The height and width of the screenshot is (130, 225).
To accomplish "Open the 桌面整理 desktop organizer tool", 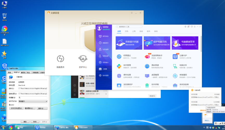I will tap(147, 76).
